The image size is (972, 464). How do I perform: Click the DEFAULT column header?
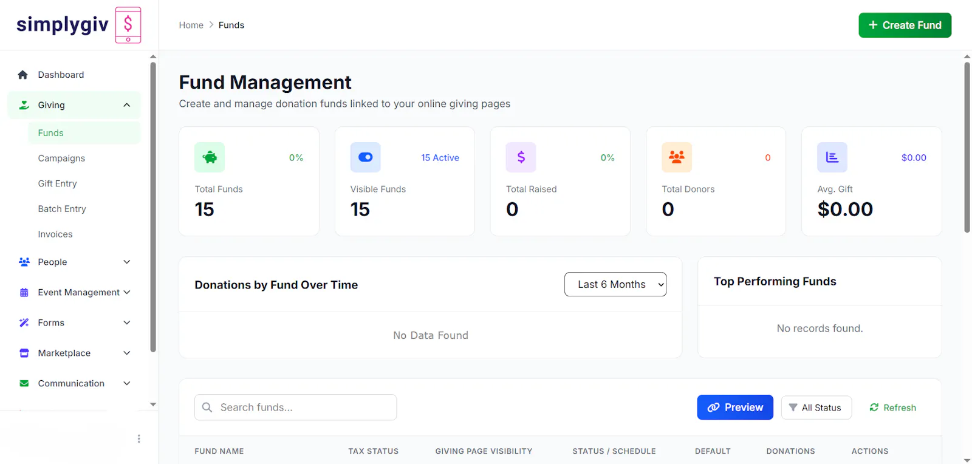[713, 451]
